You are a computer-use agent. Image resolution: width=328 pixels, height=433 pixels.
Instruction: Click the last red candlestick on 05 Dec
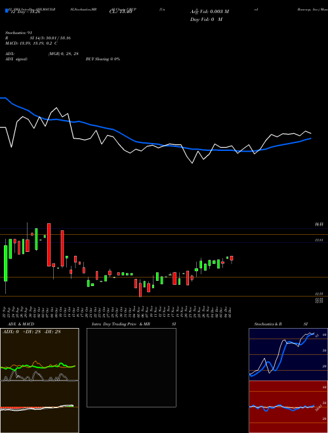click(232, 258)
